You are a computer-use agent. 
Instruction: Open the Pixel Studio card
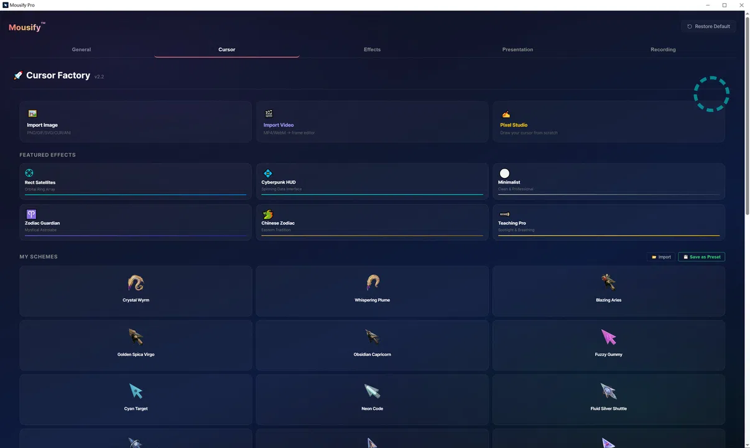click(609, 122)
